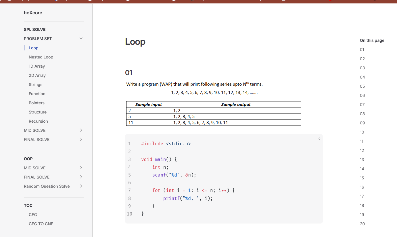Click the printf code line
The width and height of the screenshot is (397, 237).
pyautogui.click(x=188, y=198)
